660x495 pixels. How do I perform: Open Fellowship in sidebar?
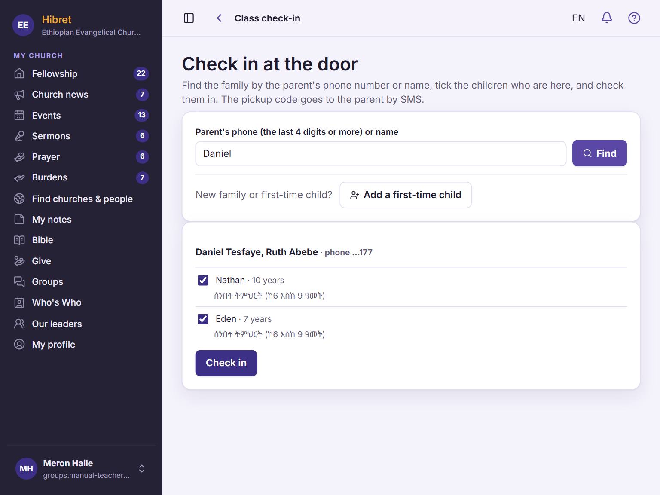coord(81,73)
